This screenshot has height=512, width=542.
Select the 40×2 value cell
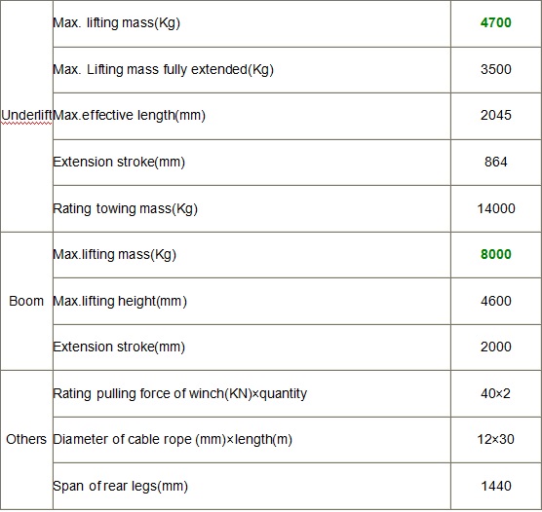(495, 393)
